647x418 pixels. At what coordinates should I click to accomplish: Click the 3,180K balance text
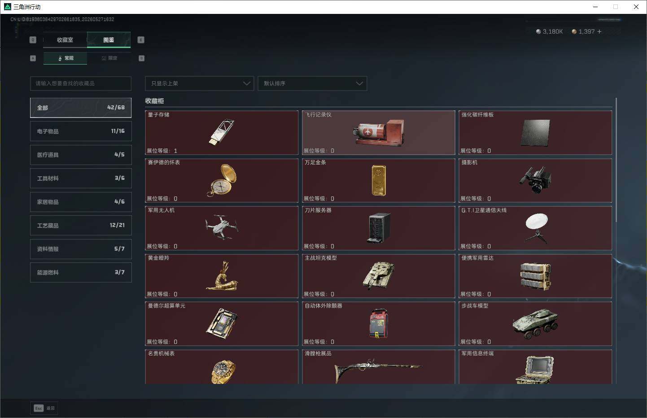coord(553,31)
